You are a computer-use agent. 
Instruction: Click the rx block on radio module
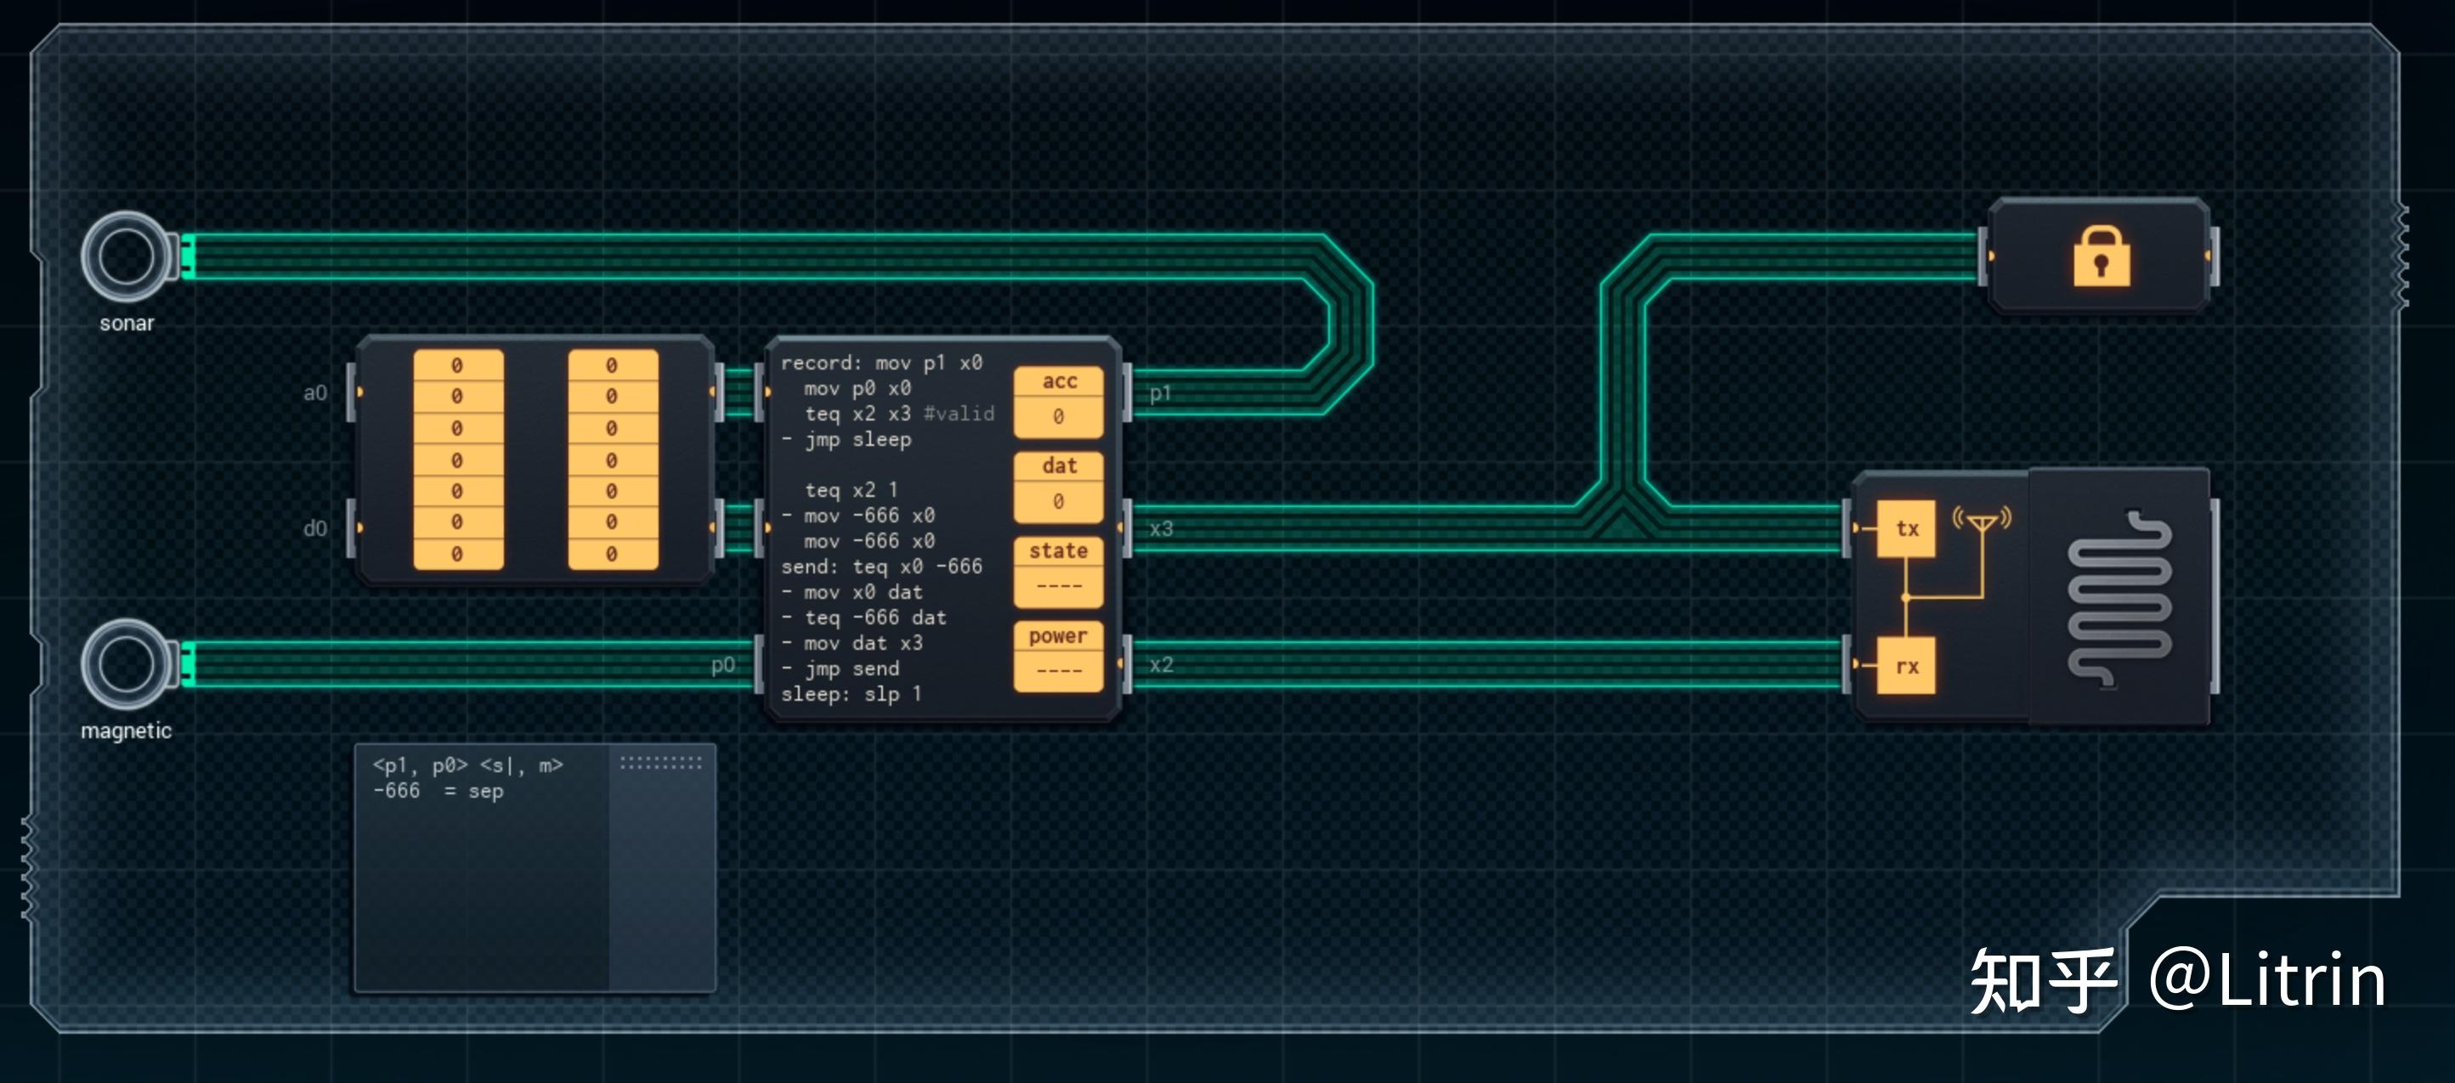[1906, 665]
